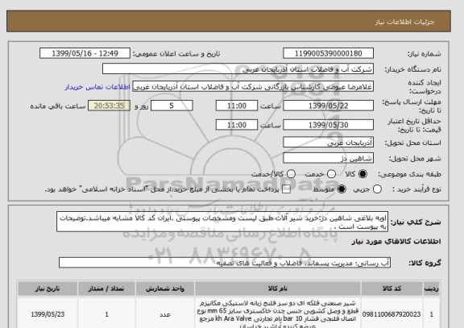Click the شرح کلی نیاز description box
Viewport: 464px width, 328px height.
pos(222,222)
